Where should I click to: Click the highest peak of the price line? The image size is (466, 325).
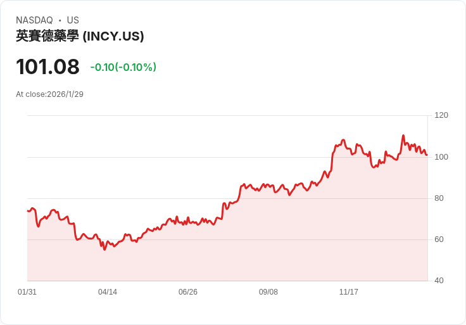pyautogui.click(x=403, y=136)
